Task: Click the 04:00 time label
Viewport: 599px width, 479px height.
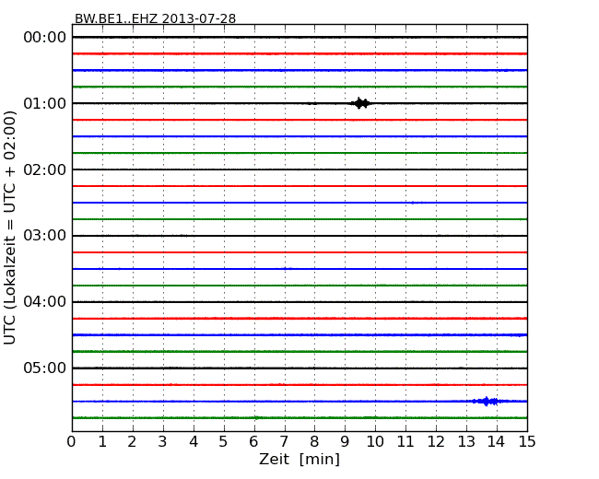Action: 45,302
